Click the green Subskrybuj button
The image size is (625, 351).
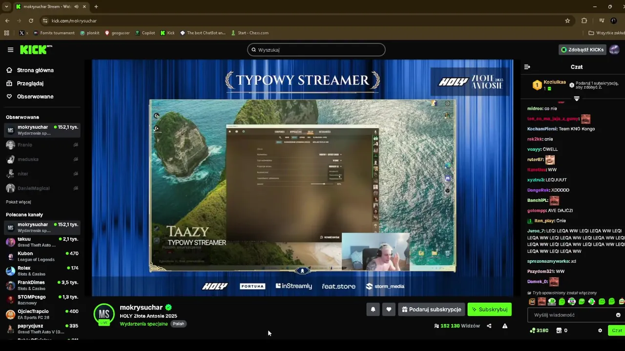point(489,309)
